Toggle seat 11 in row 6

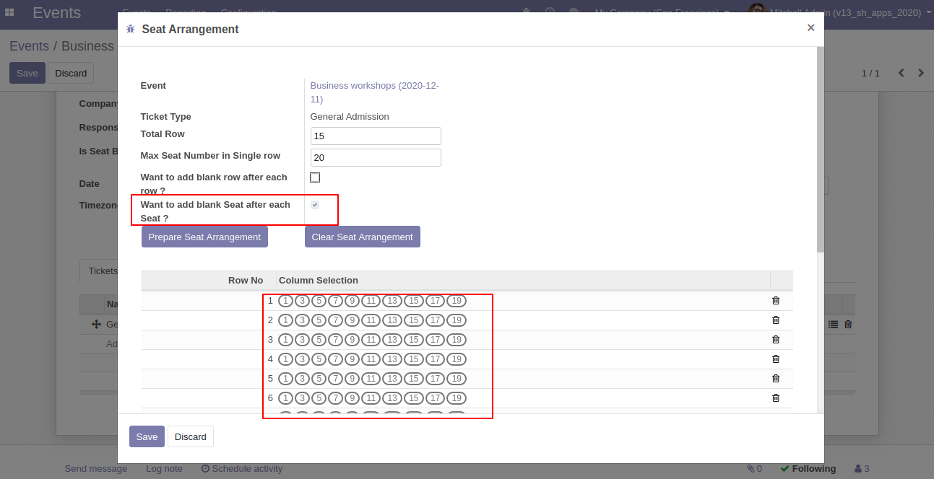tap(371, 398)
